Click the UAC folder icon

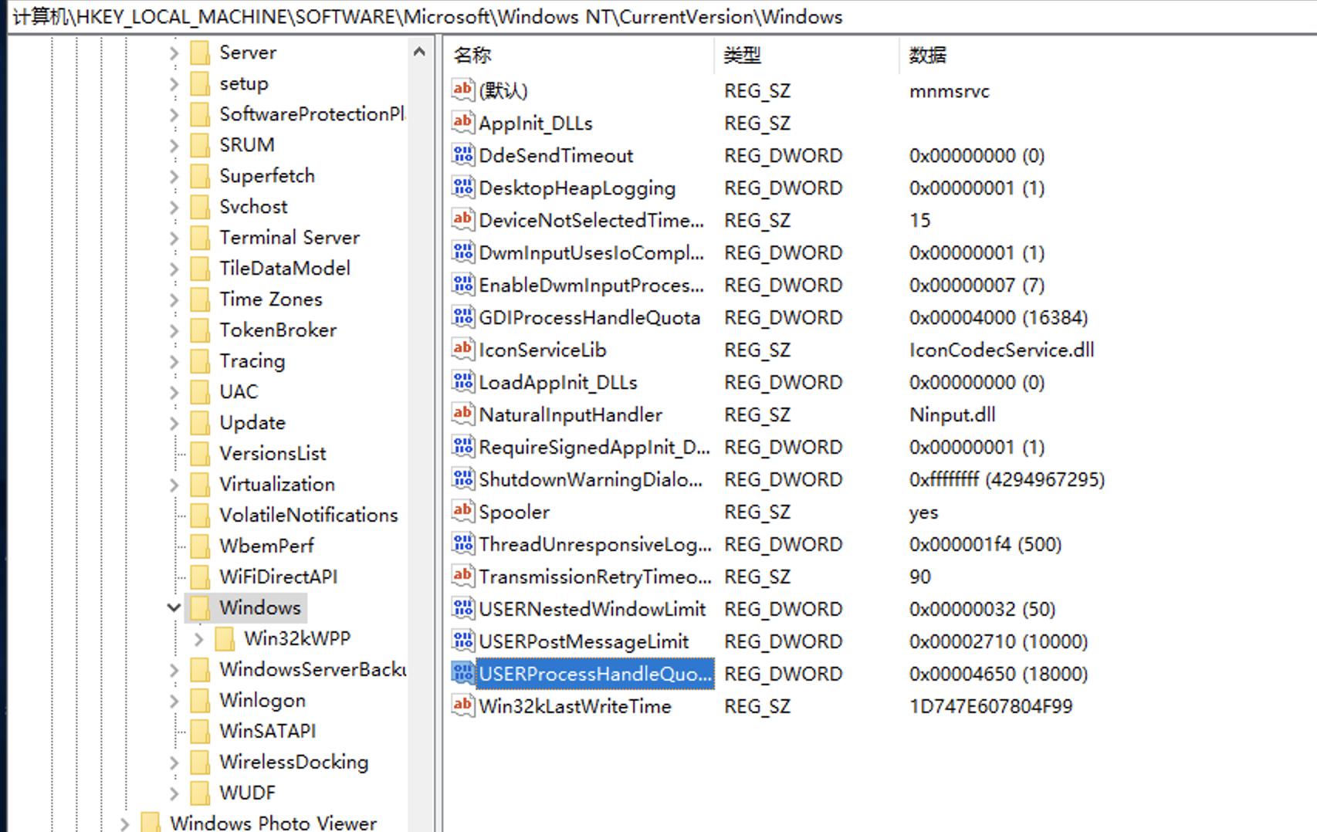coord(200,392)
